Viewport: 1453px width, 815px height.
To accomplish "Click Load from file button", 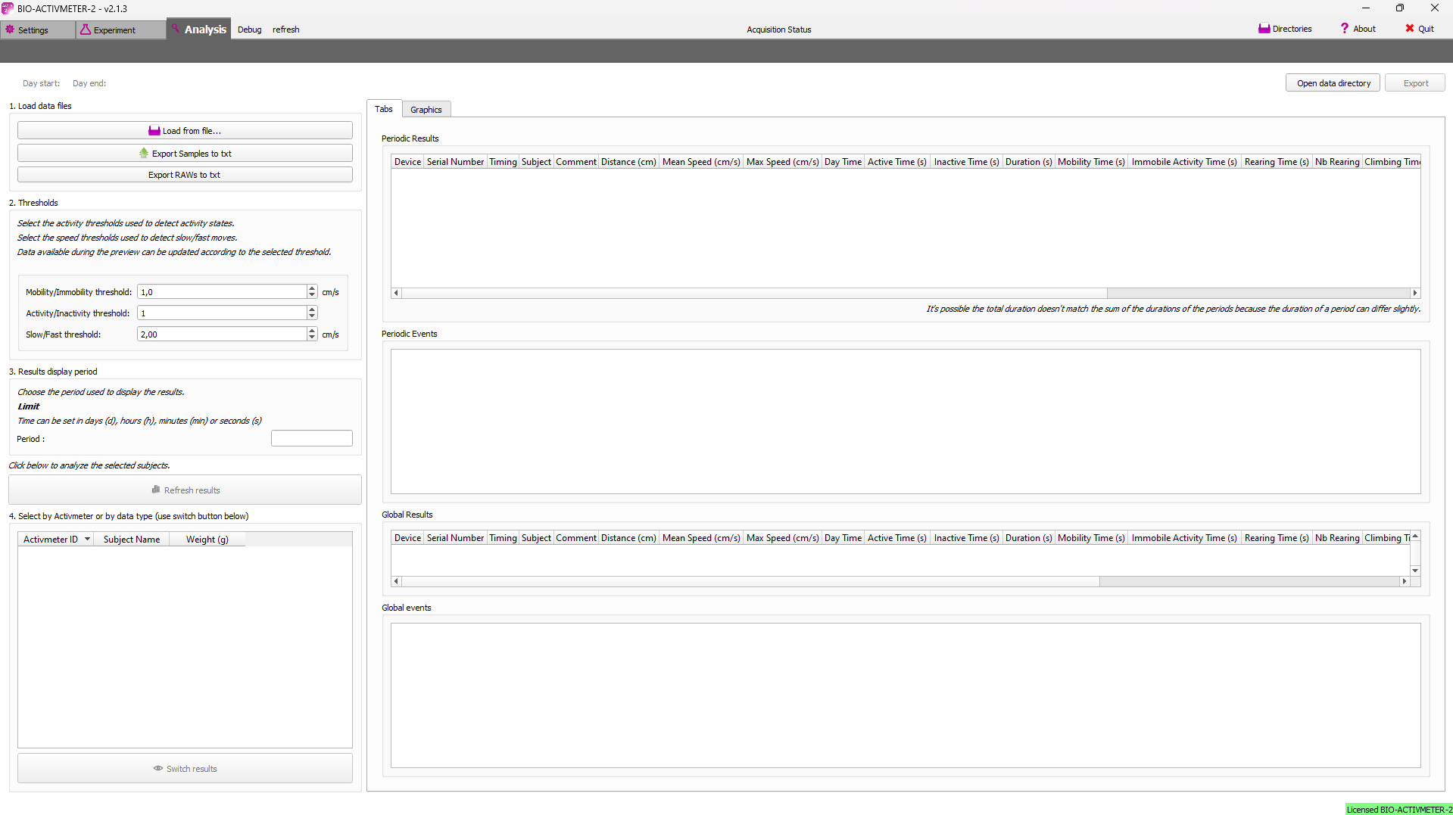I will [x=185, y=131].
